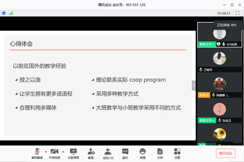Unmute the microphone (解除静音)
This screenshot has width=244, height=162.
(37, 153)
